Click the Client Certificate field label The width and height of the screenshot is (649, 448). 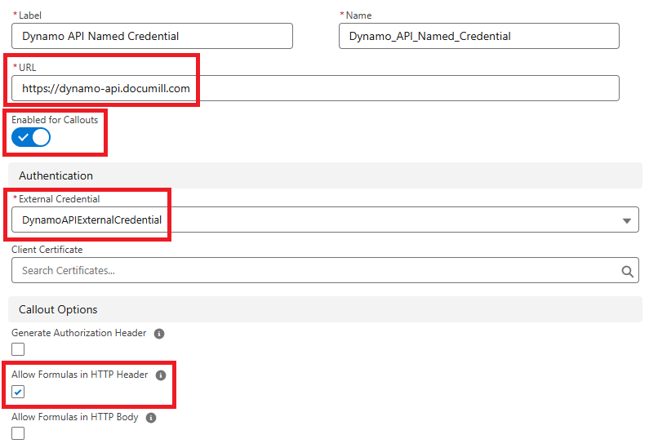click(47, 250)
